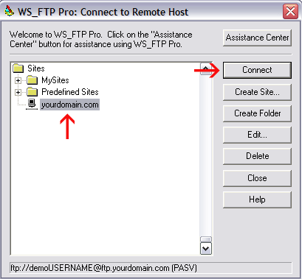Image resolution: width=302 pixels, height=279 pixels.
Task: Click the Edit... button
Action: click(x=257, y=135)
